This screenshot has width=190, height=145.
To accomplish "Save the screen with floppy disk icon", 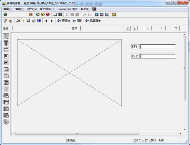I will 31,15.
